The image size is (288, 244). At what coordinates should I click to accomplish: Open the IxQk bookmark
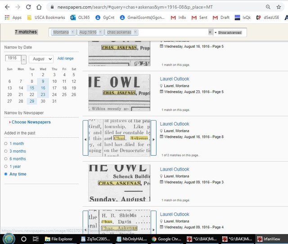tap(243, 18)
